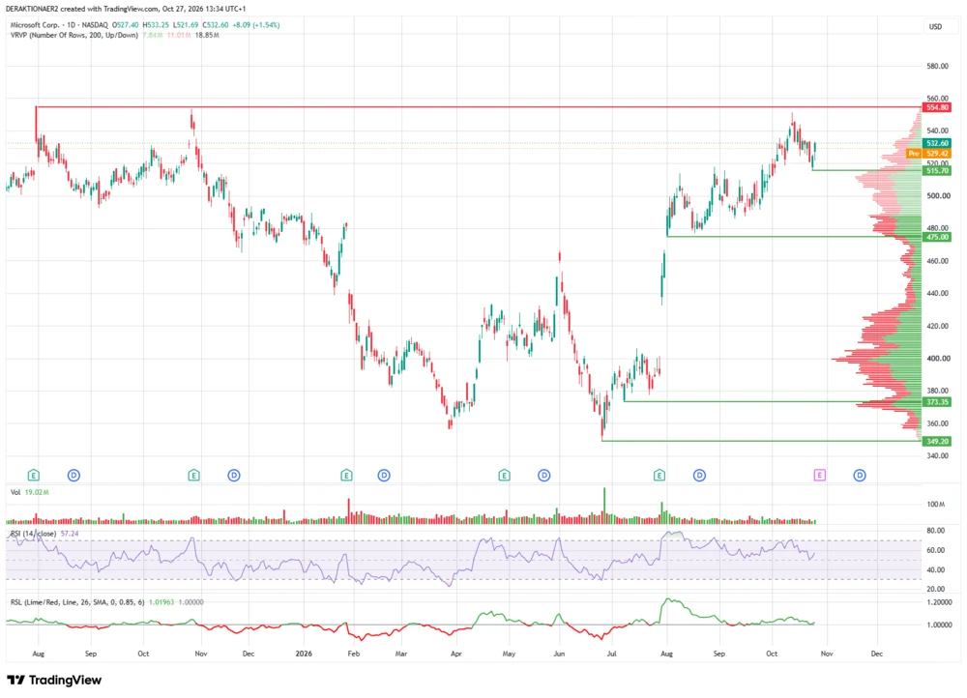Image resolution: width=967 pixels, height=698 pixels.
Task: Click the earnings marker dated late July 2025
Action: pos(34,475)
